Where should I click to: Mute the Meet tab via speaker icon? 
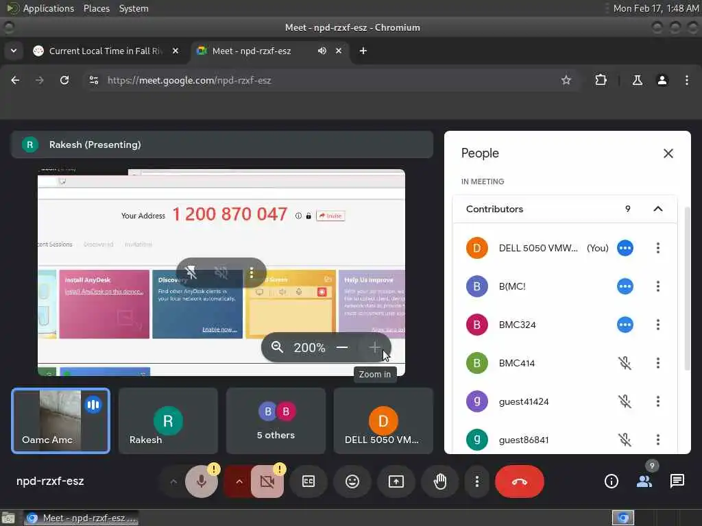[x=322, y=51]
